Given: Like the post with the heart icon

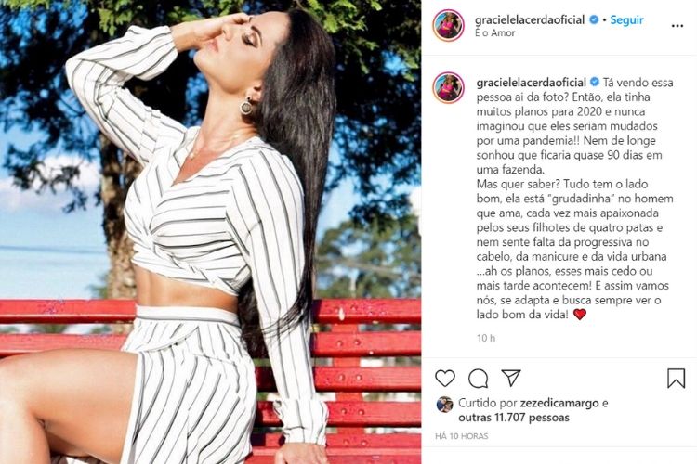Looking at the screenshot, I should [445, 379].
